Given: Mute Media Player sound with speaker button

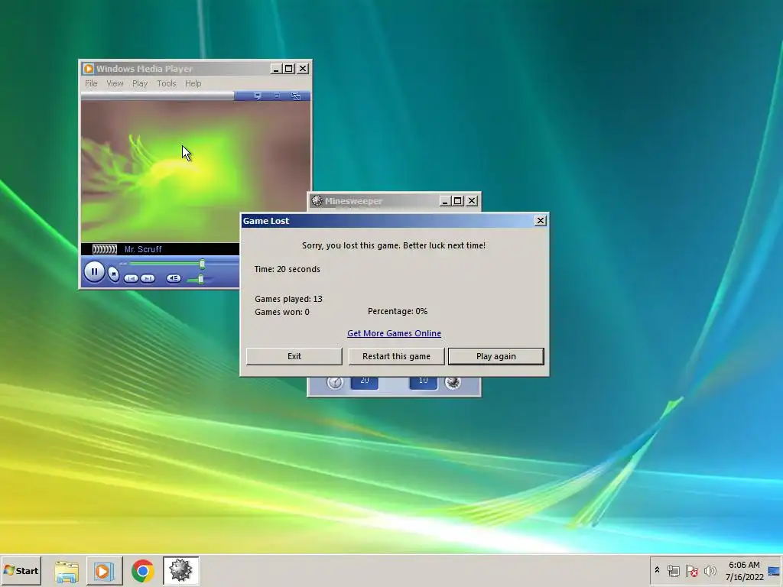Looking at the screenshot, I should tap(174, 278).
